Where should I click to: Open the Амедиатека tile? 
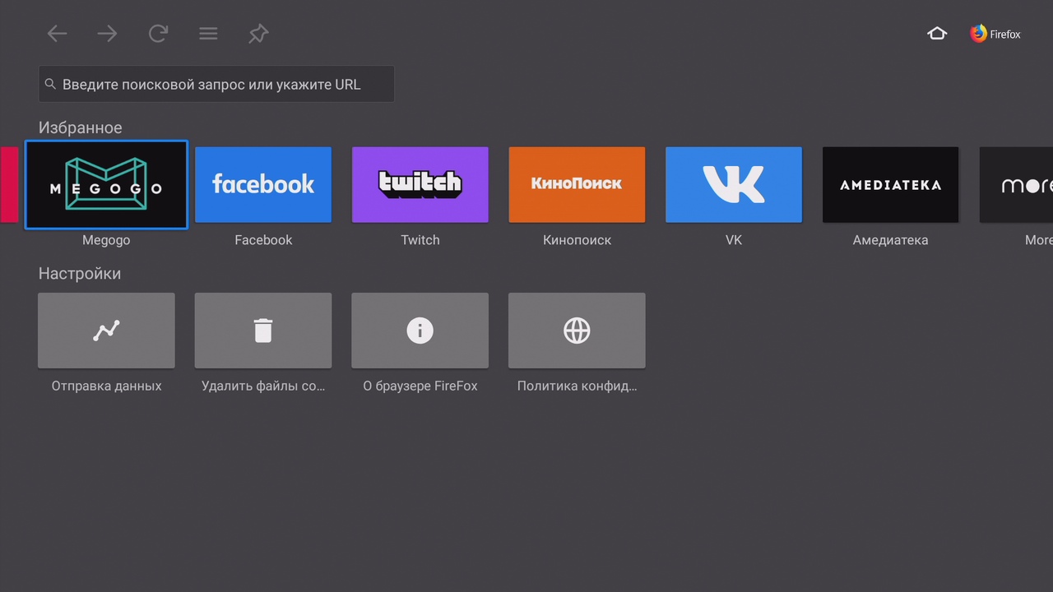coord(890,185)
